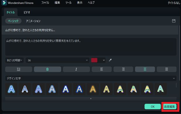The height and width of the screenshot is (114, 181).
Task: Apply twelfth teal text style
Action: click(161, 89)
